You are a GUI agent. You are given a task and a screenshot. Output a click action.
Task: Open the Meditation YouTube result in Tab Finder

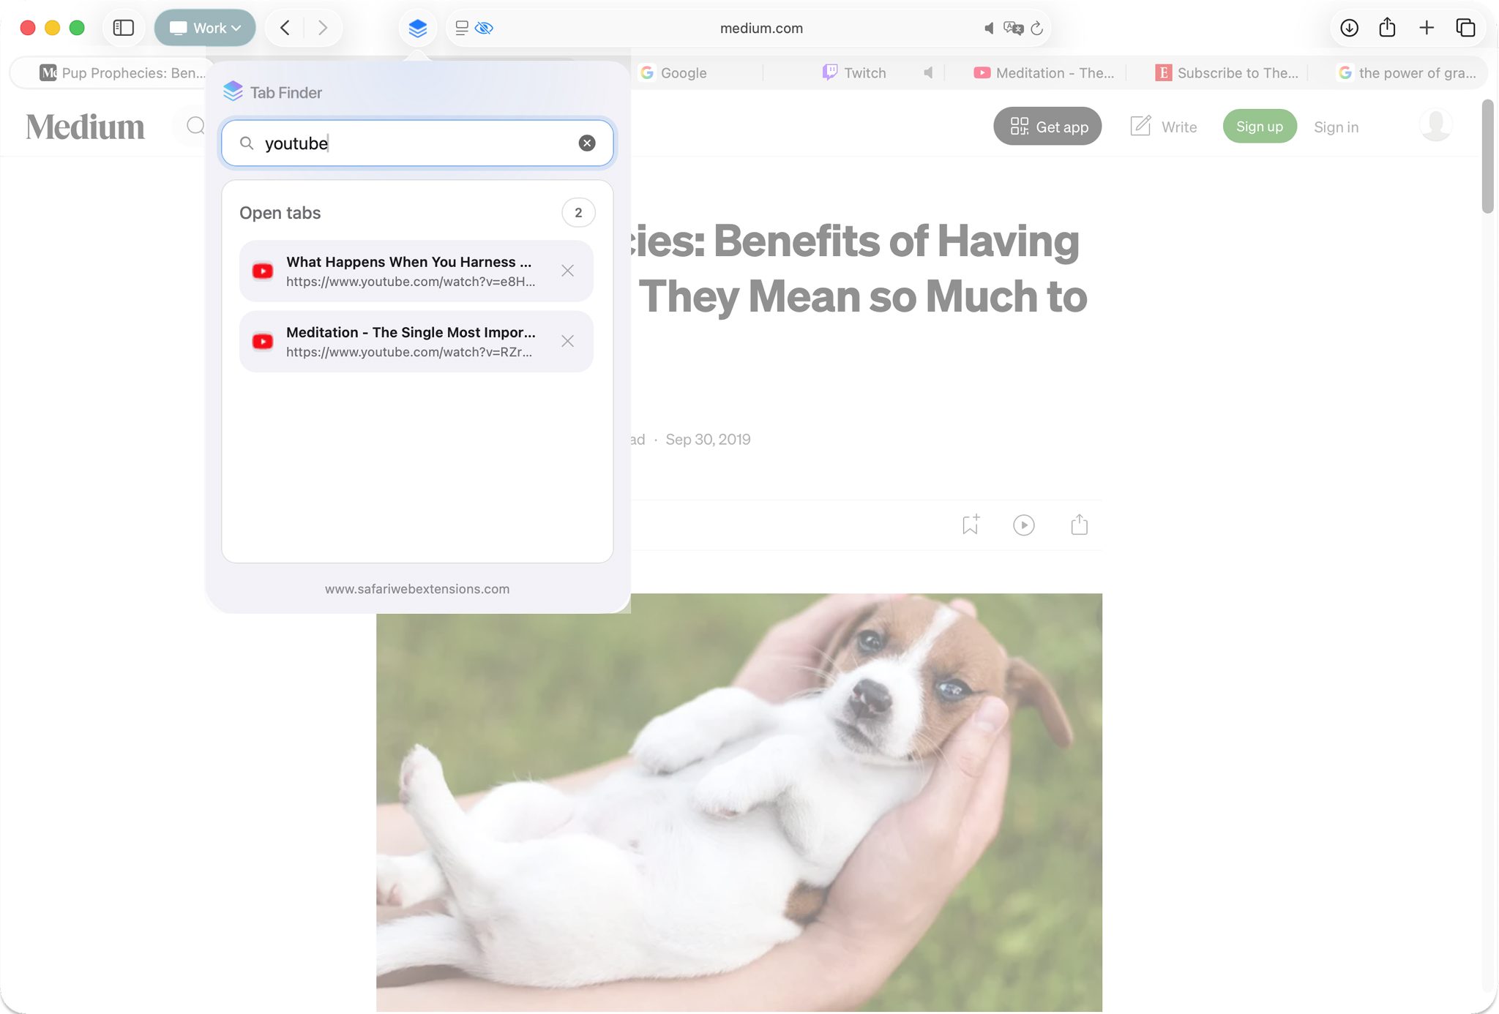point(410,342)
